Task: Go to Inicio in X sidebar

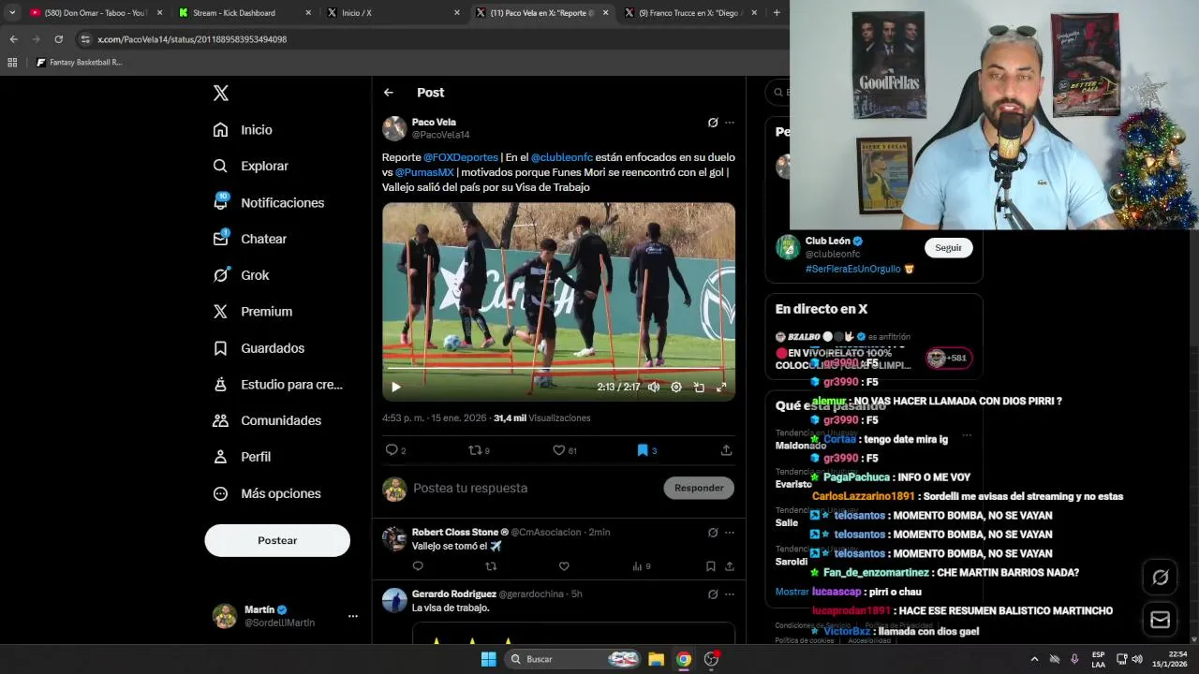Action: click(243, 130)
